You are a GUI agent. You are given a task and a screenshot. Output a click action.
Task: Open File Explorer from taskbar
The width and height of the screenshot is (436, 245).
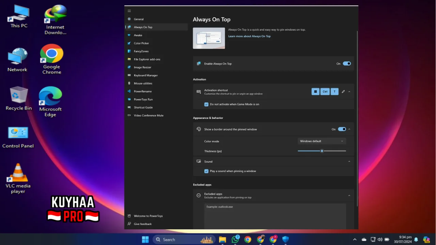pos(222,240)
